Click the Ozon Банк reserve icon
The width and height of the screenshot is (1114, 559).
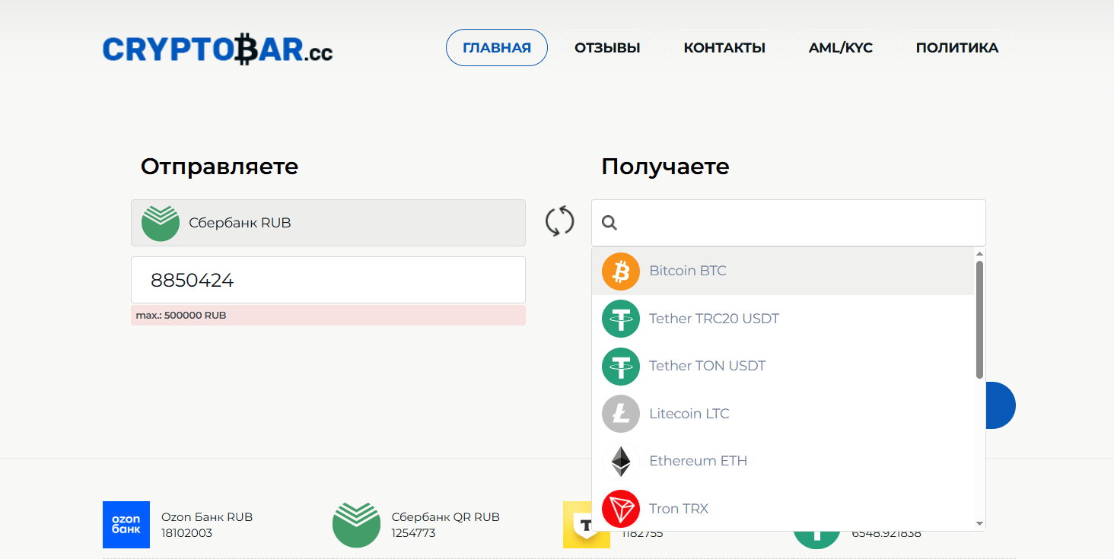click(x=126, y=525)
